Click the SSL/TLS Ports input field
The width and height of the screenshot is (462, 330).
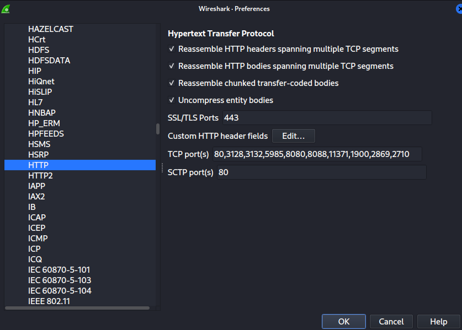point(326,118)
